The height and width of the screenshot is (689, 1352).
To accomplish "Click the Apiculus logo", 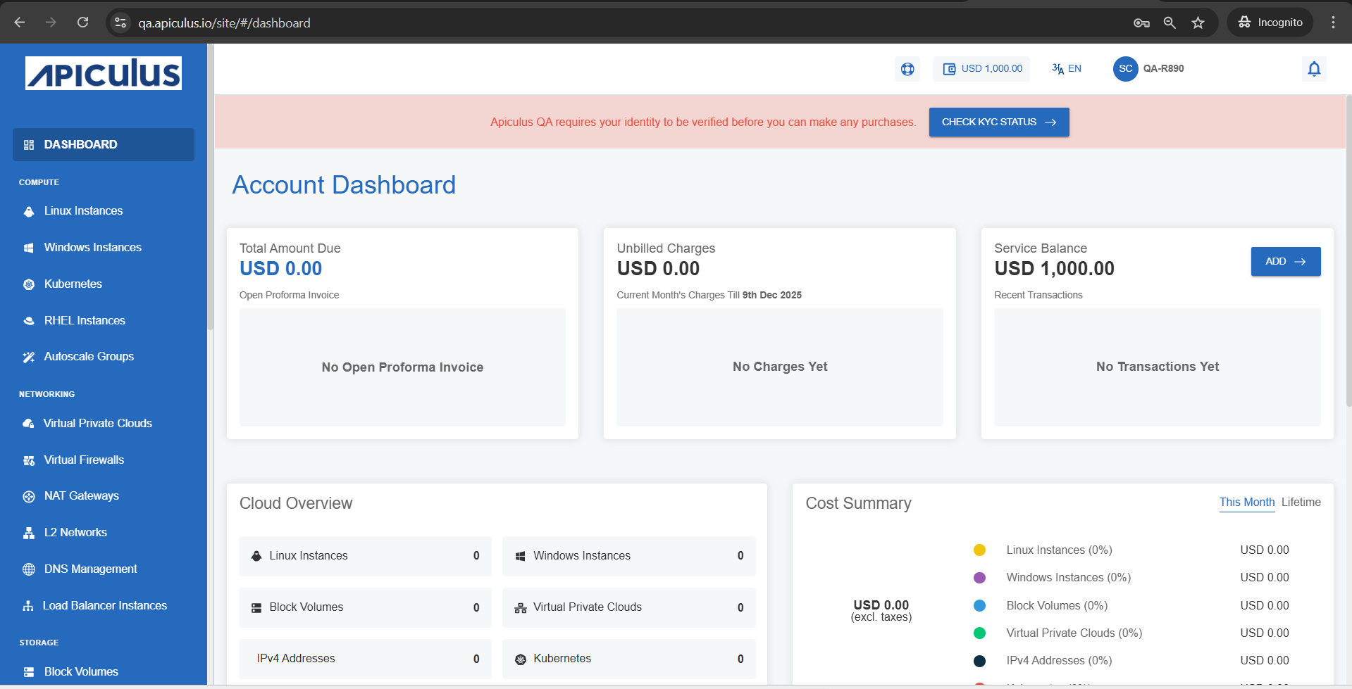I will tap(103, 72).
